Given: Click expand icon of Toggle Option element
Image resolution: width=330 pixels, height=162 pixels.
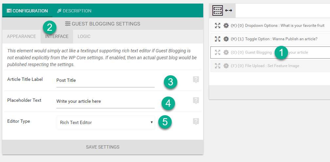Looking at the screenshot, I should [217, 39].
